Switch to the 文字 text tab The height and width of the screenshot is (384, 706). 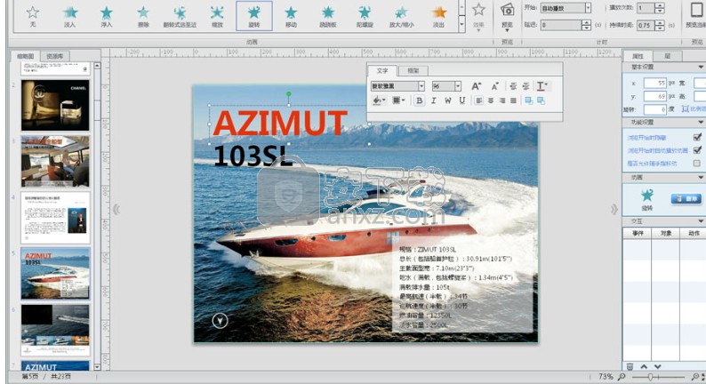[x=382, y=71]
